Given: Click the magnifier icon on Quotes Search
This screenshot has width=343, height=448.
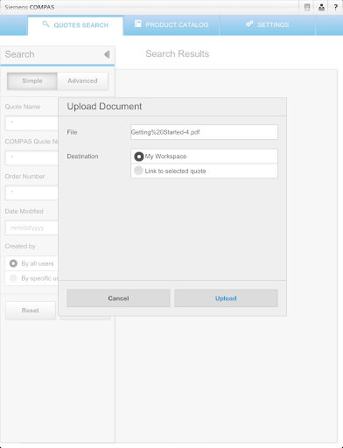Looking at the screenshot, I should pos(45,24).
